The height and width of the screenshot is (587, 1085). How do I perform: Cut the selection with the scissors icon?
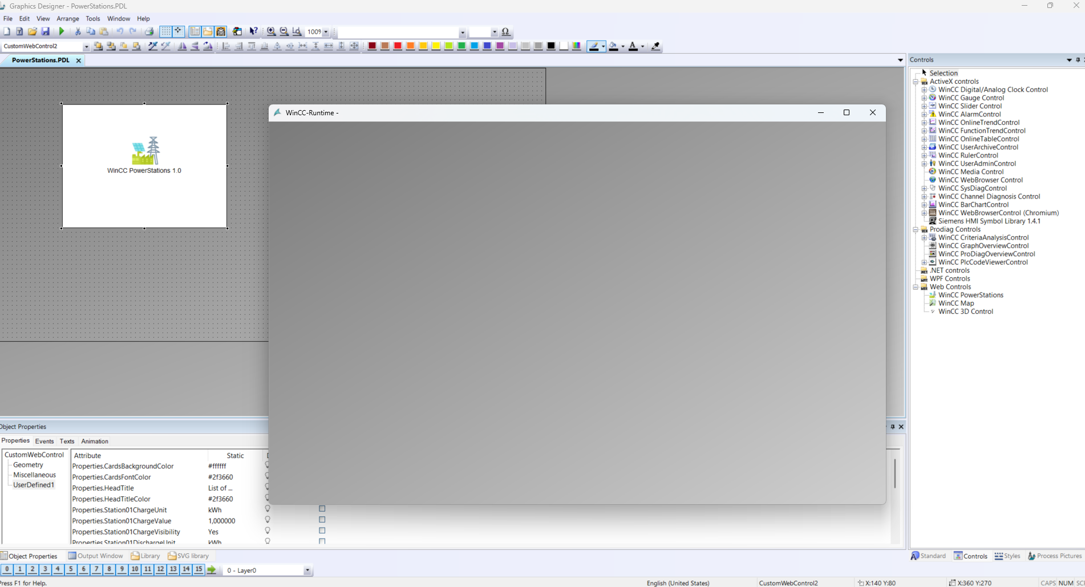(x=78, y=32)
